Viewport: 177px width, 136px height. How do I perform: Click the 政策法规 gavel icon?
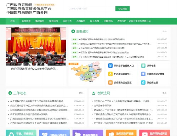[93, 93]
